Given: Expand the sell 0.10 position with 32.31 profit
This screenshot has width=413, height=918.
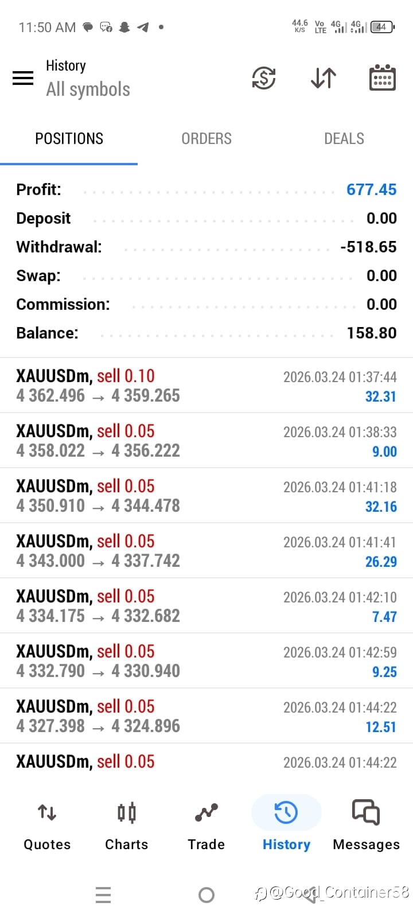Looking at the screenshot, I should pos(206,386).
